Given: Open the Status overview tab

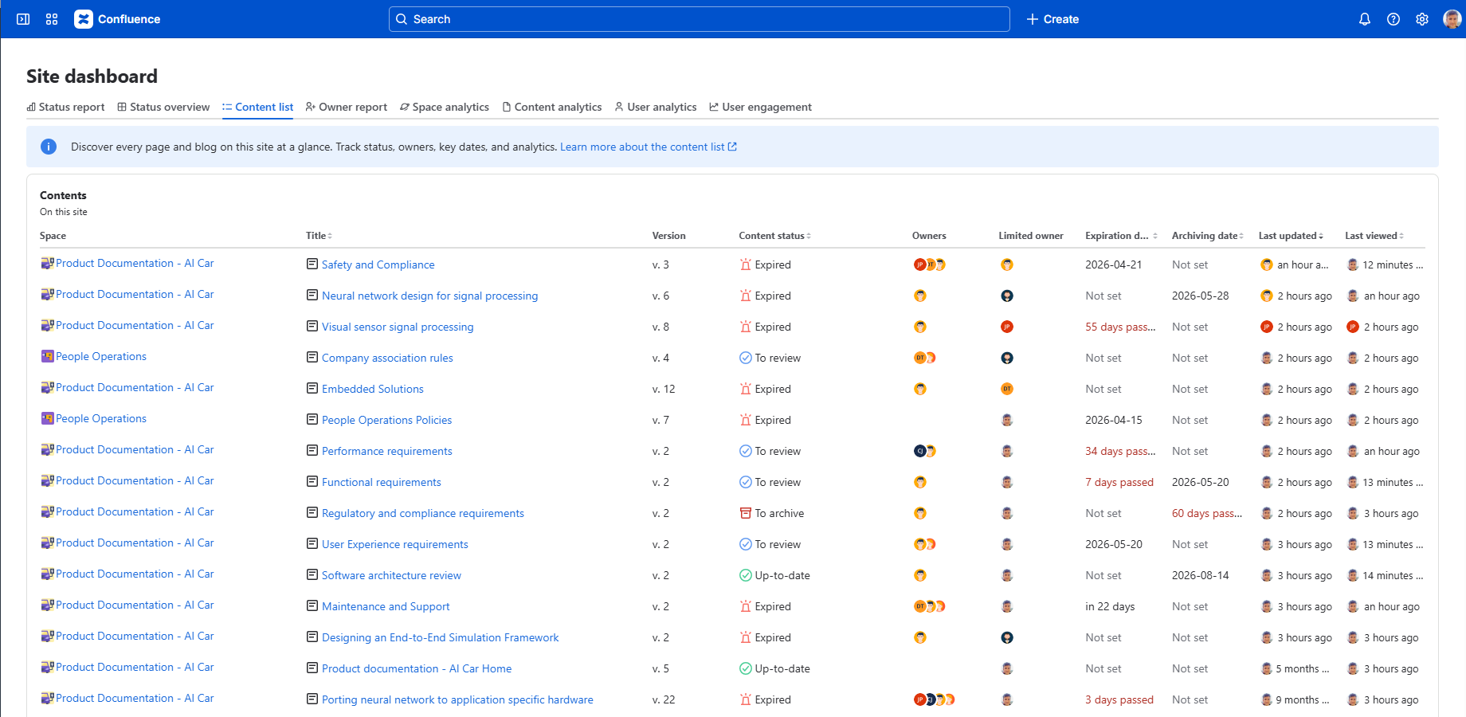Looking at the screenshot, I should click(x=163, y=107).
